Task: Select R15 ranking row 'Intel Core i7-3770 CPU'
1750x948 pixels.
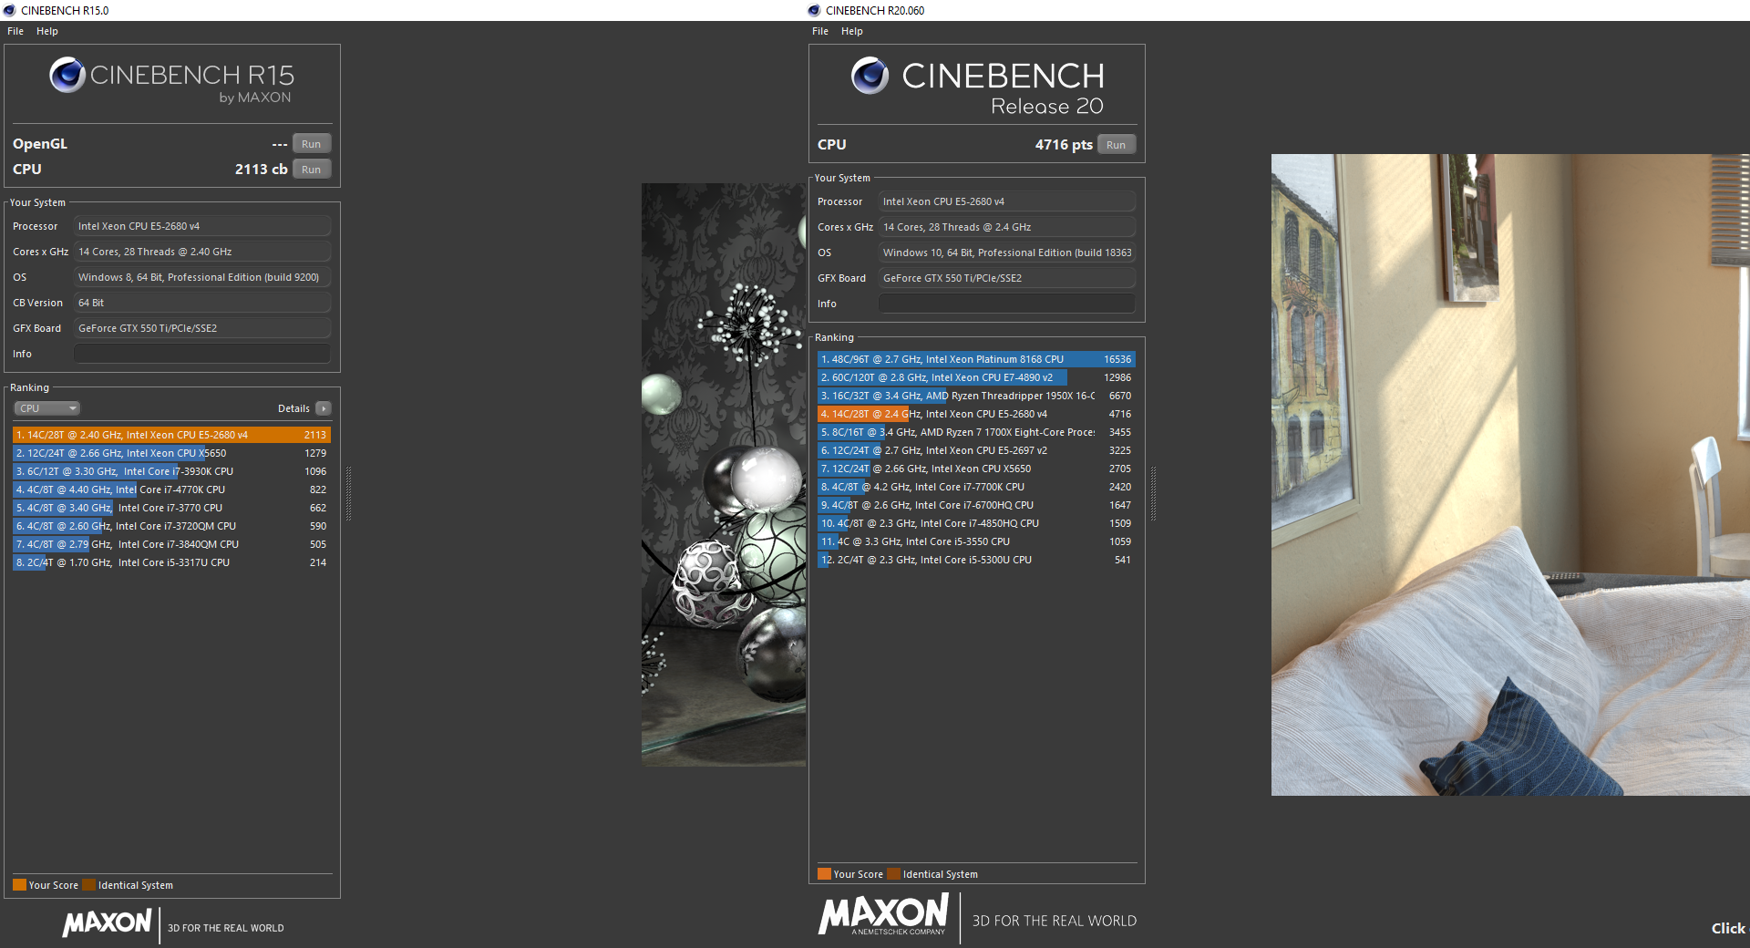Action: (171, 508)
